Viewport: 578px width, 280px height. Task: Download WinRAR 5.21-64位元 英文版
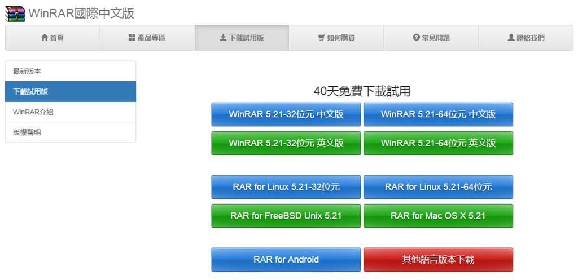[438, 143]
